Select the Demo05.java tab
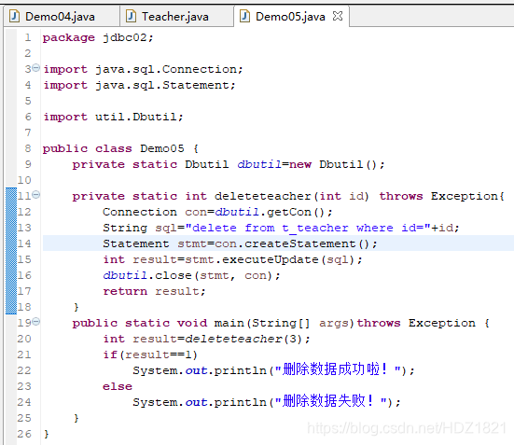 click(x=290, y=17)
